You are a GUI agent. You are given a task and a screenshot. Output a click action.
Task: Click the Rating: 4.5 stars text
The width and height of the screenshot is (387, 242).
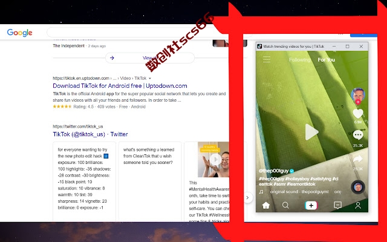(83, 106)
